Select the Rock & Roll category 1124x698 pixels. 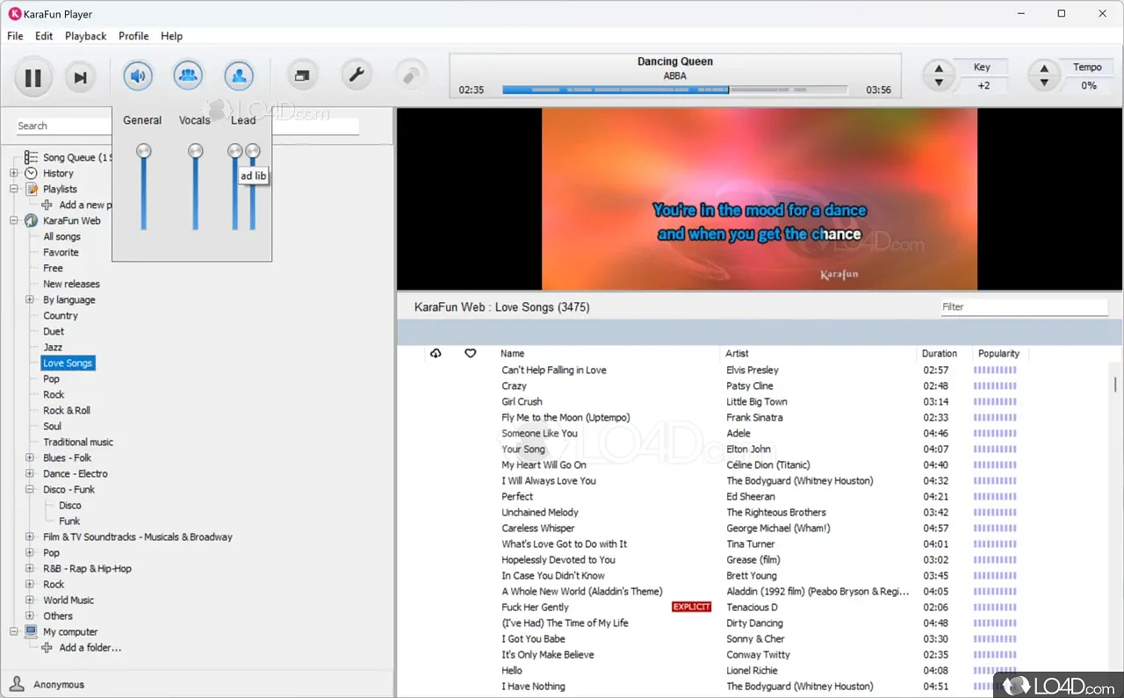[x=67, y=410]
